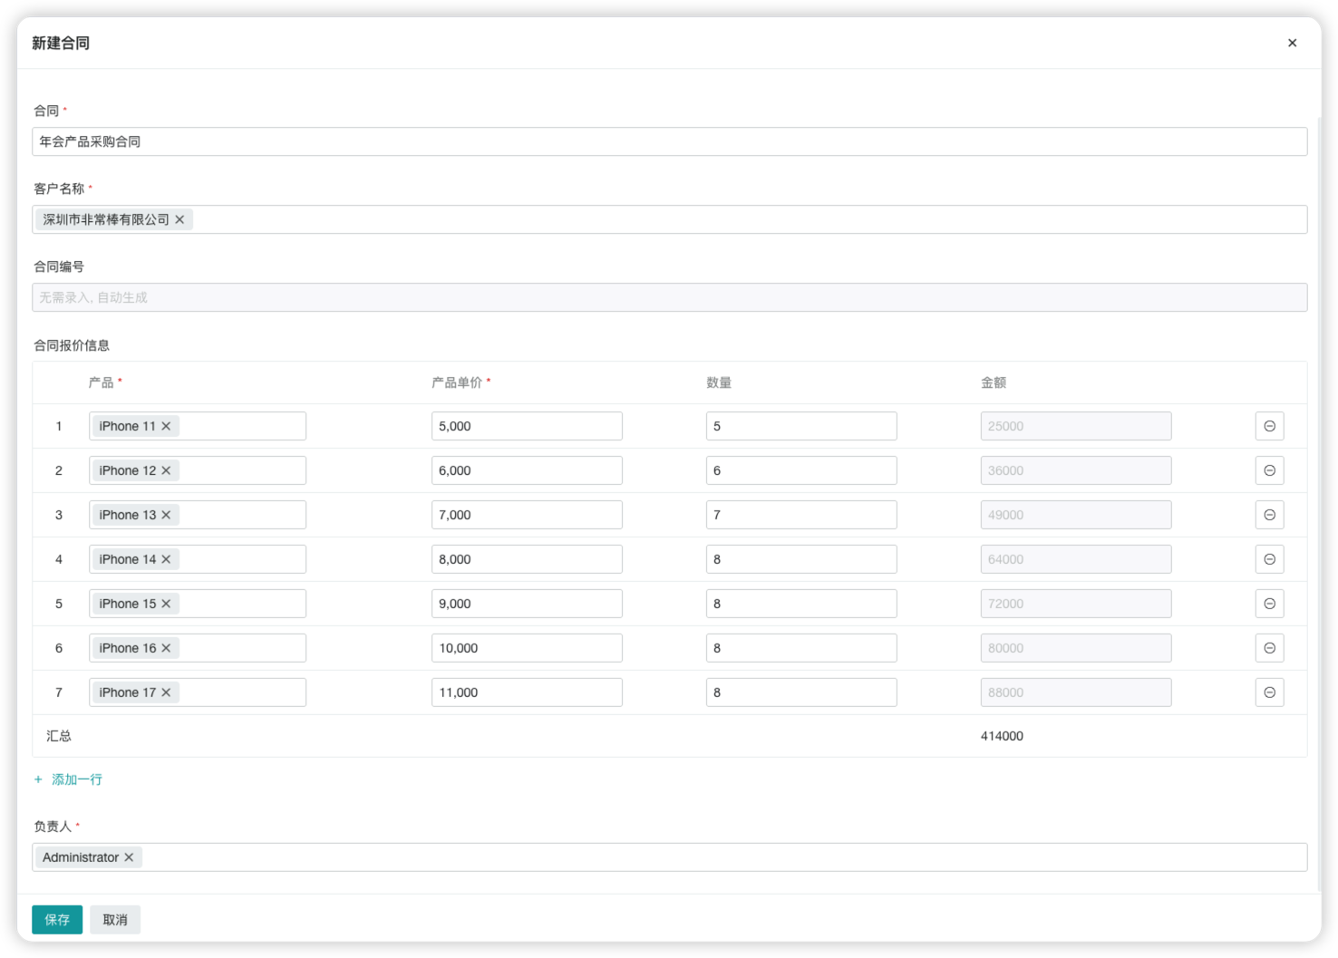Edit quantity field in iPhone 16 row
The width and height of the screenshot is (1338, 958).
point(801,648)
